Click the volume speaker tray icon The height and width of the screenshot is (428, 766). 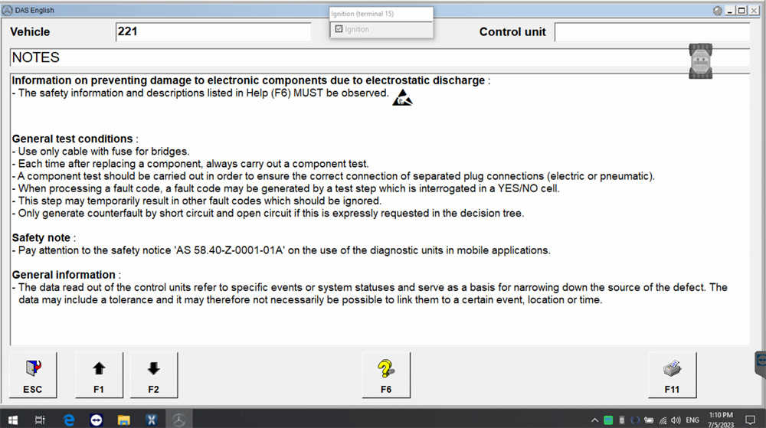(676, 420)
